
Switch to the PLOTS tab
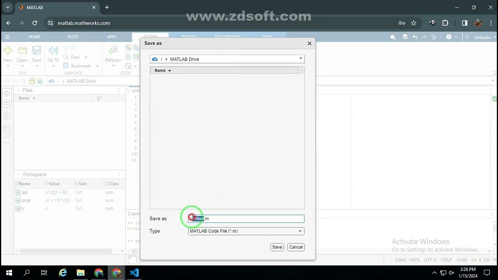[73, 37]
